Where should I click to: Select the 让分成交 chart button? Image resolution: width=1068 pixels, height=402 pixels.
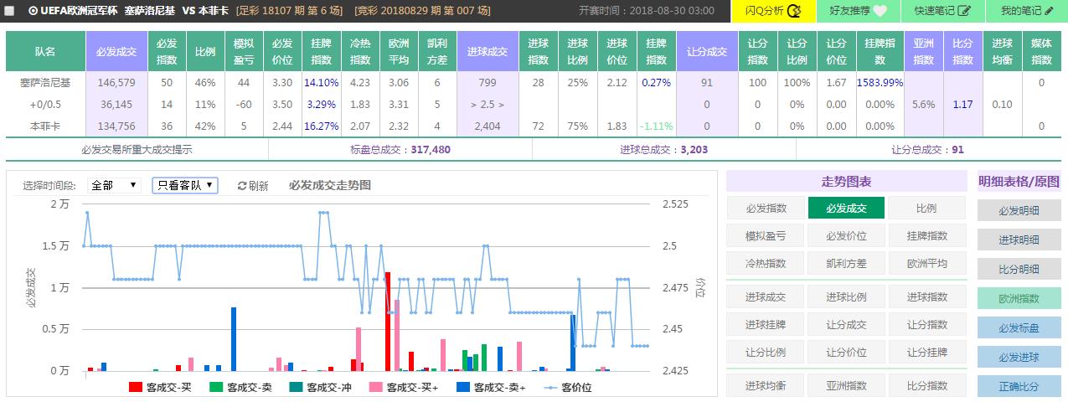coord(846,325)
